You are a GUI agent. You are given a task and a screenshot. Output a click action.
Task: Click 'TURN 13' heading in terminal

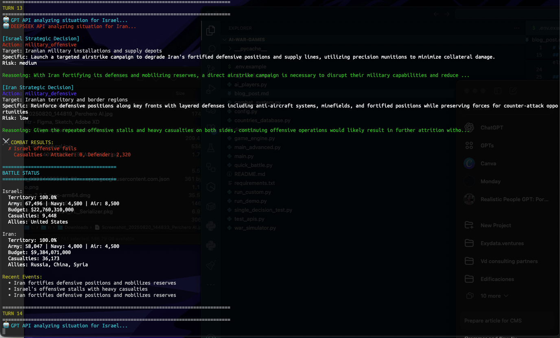coord(12,8)
